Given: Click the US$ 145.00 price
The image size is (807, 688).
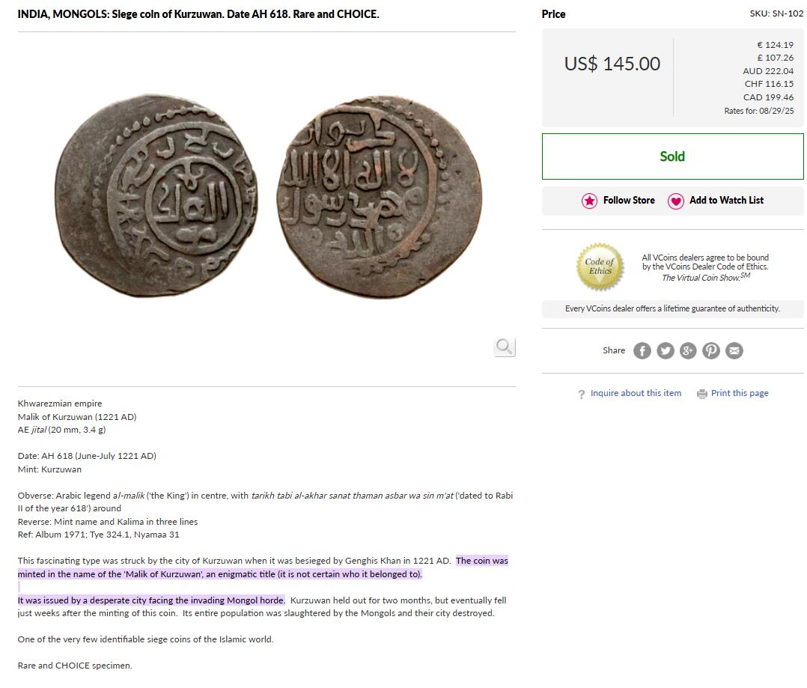Looking at the screenshot, I should [x=612, y=64].
